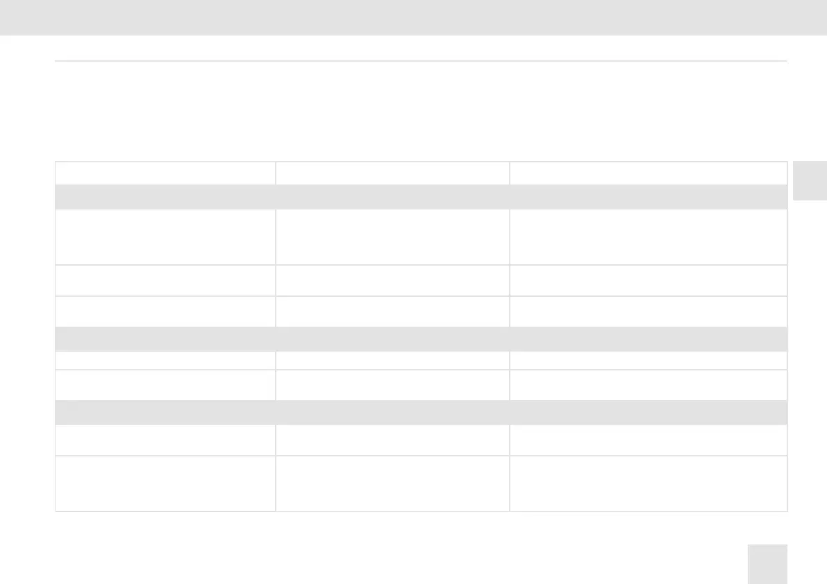Click the middle cell of the table's final row
This screenshot has height=584, width=827.
click(x=392, y=483)
